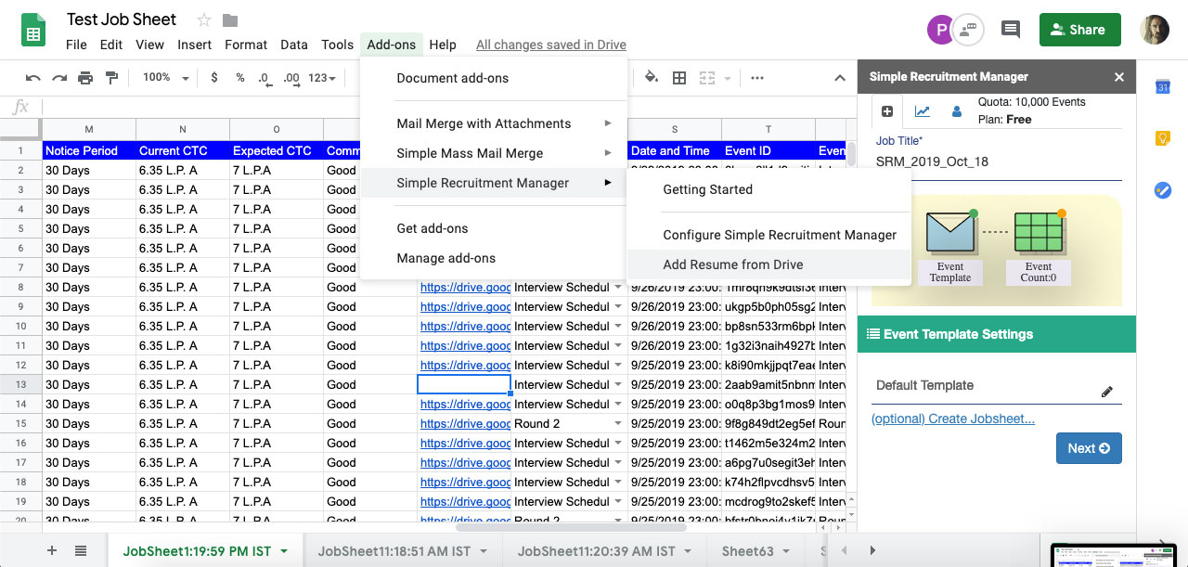Screen dimensions: 1188x567
Task: Redo the last undone action
Action: 59,78
